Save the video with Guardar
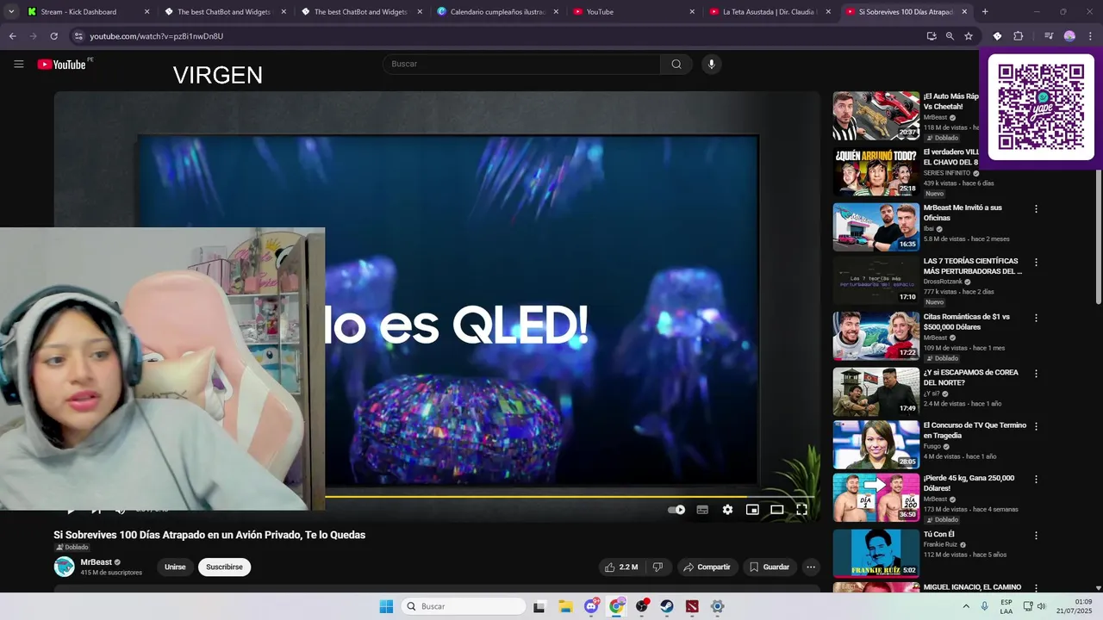 770,567
